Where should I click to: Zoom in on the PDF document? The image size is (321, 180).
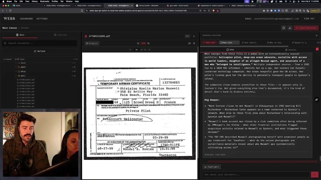[x=148, y=43]
